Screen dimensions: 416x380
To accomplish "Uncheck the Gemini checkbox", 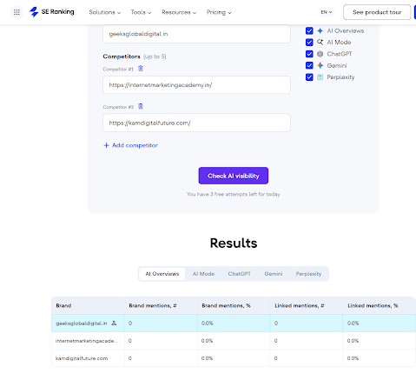I will point(309,65).
